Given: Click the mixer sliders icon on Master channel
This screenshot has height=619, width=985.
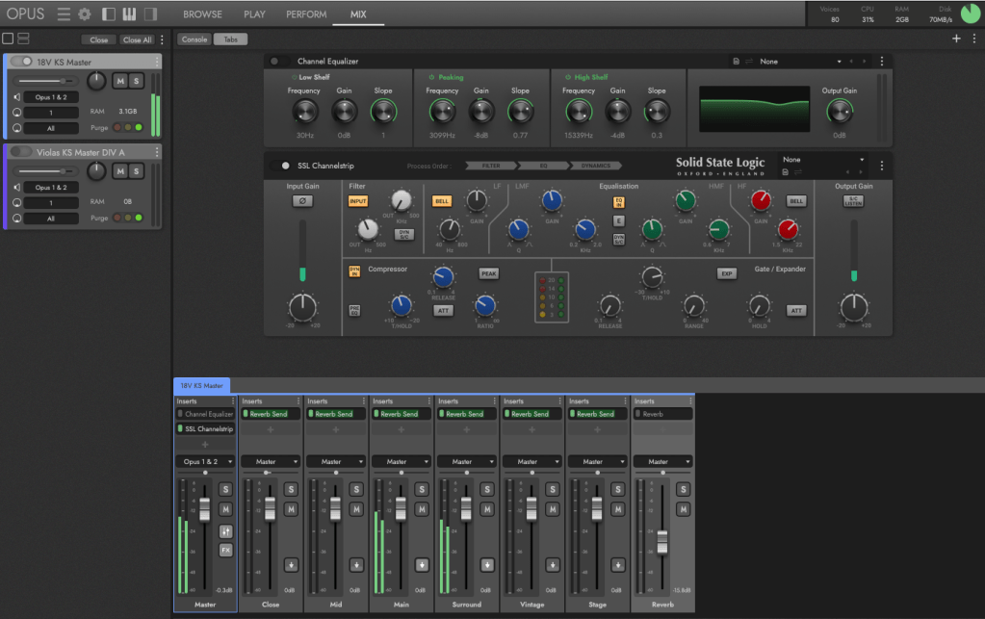Looking at the screenshot, I should pyautogui.click(x=225, y=530).
